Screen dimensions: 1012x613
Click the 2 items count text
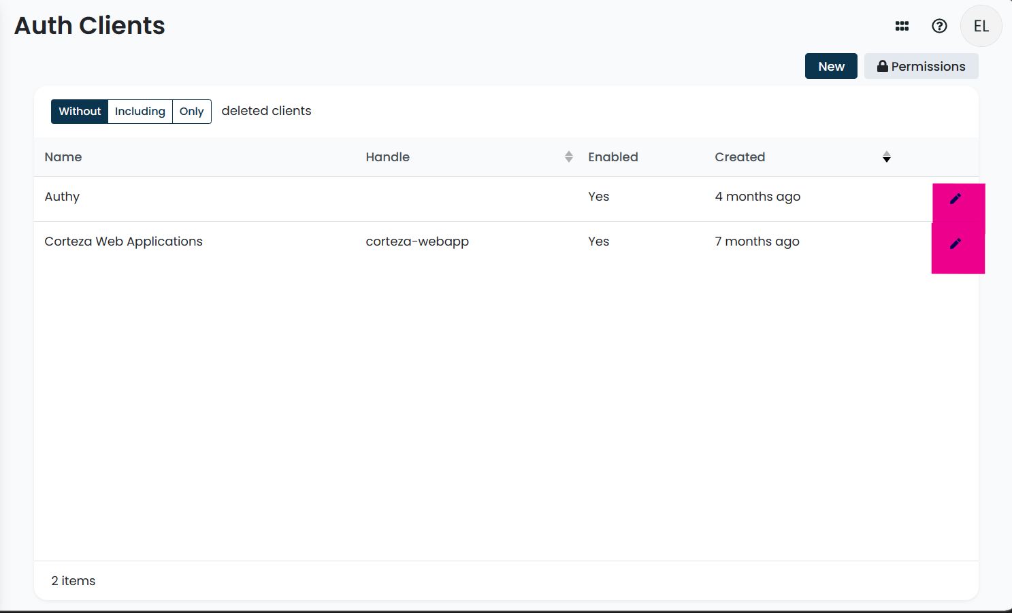point(74,581)
